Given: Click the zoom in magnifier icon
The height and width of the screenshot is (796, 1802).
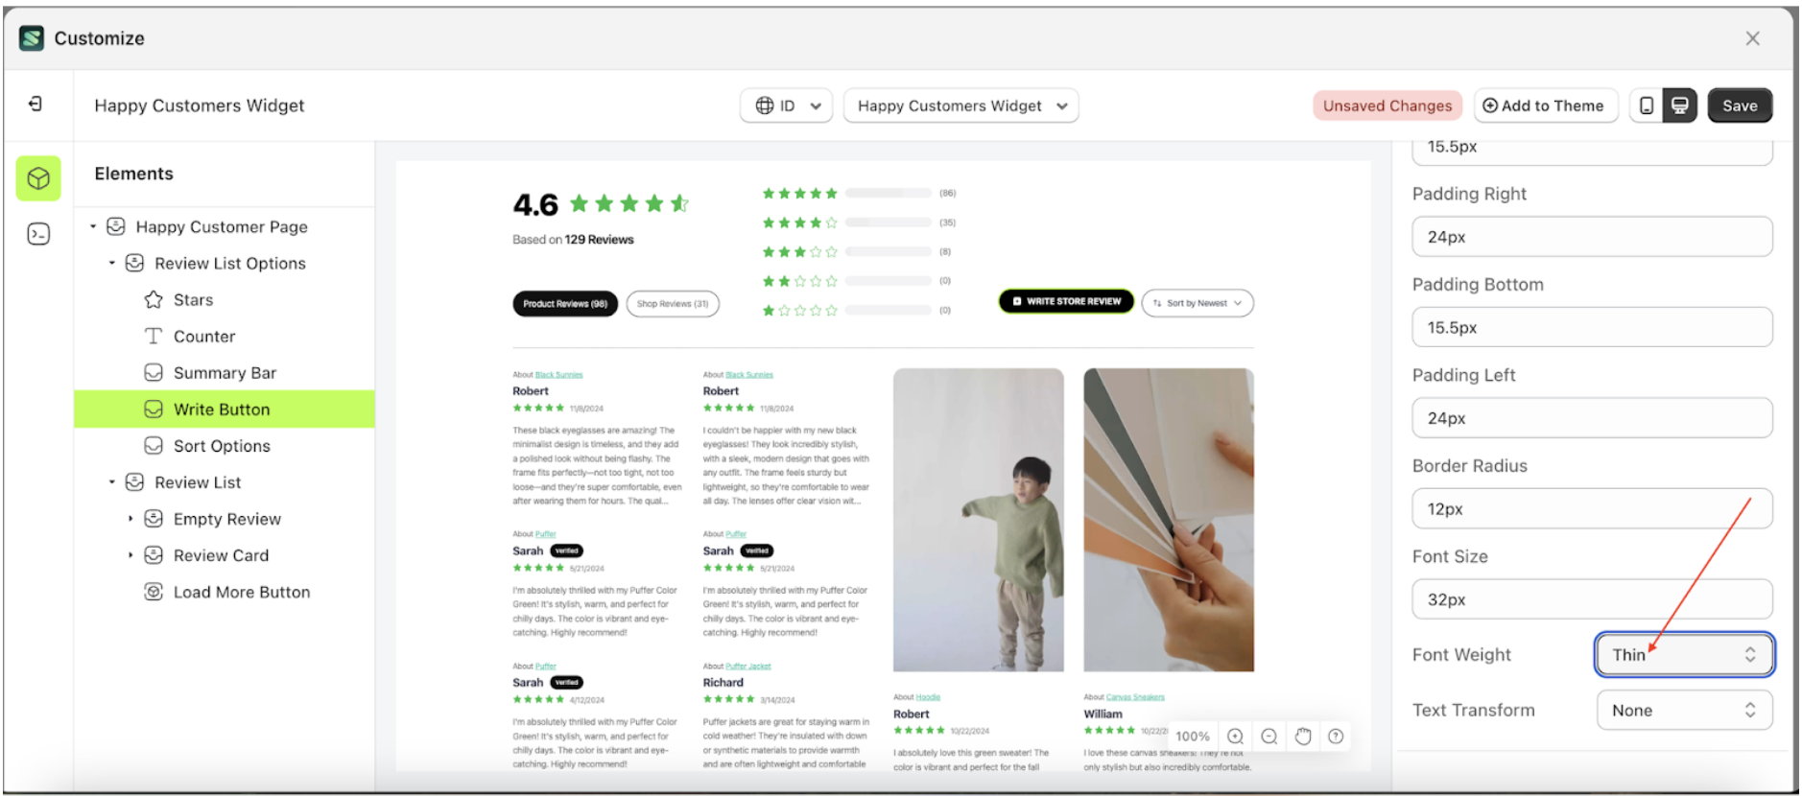Looking at the screenshot, I should (x=1236, y=737).
